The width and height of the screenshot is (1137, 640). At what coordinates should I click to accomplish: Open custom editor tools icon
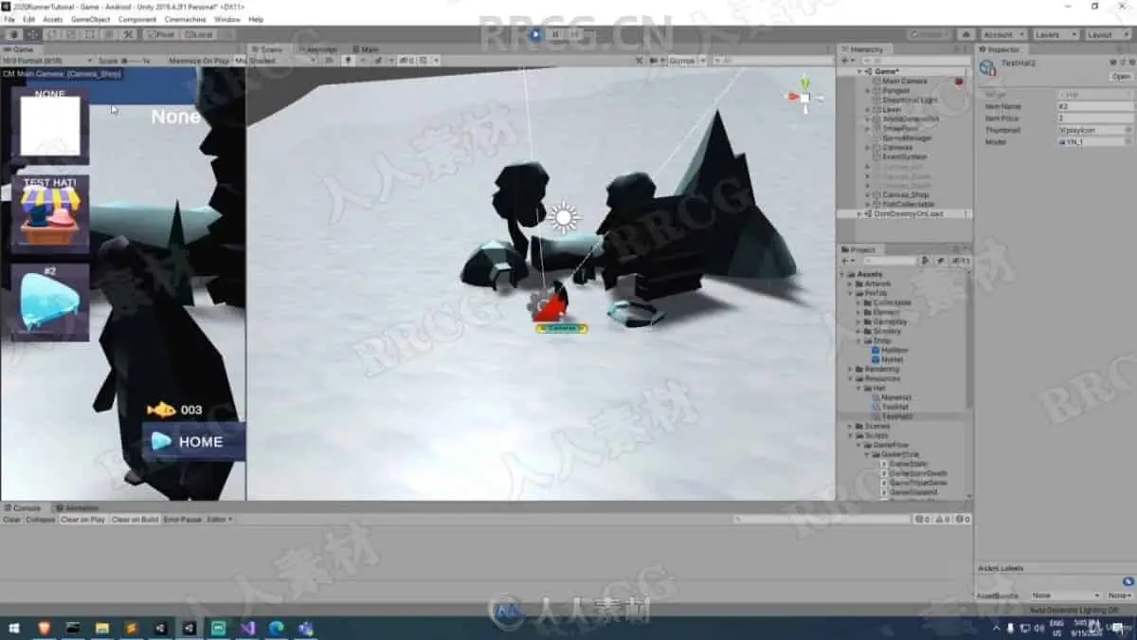pos(129,34)
